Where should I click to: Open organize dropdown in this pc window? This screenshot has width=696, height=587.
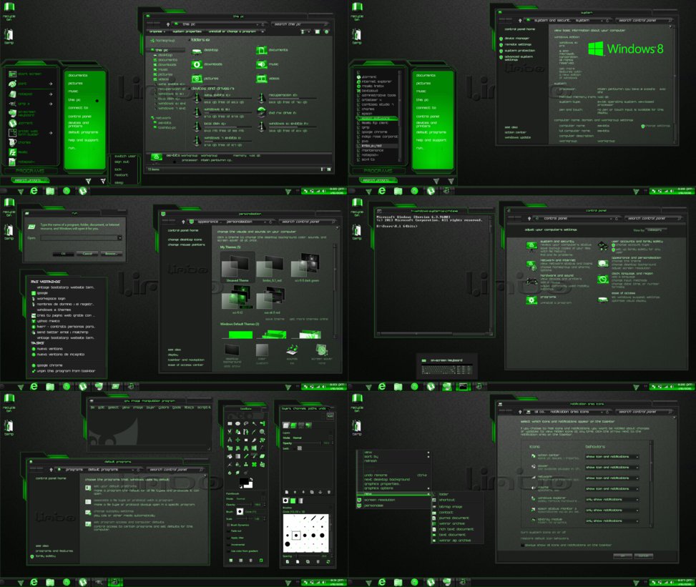point(157,32)
